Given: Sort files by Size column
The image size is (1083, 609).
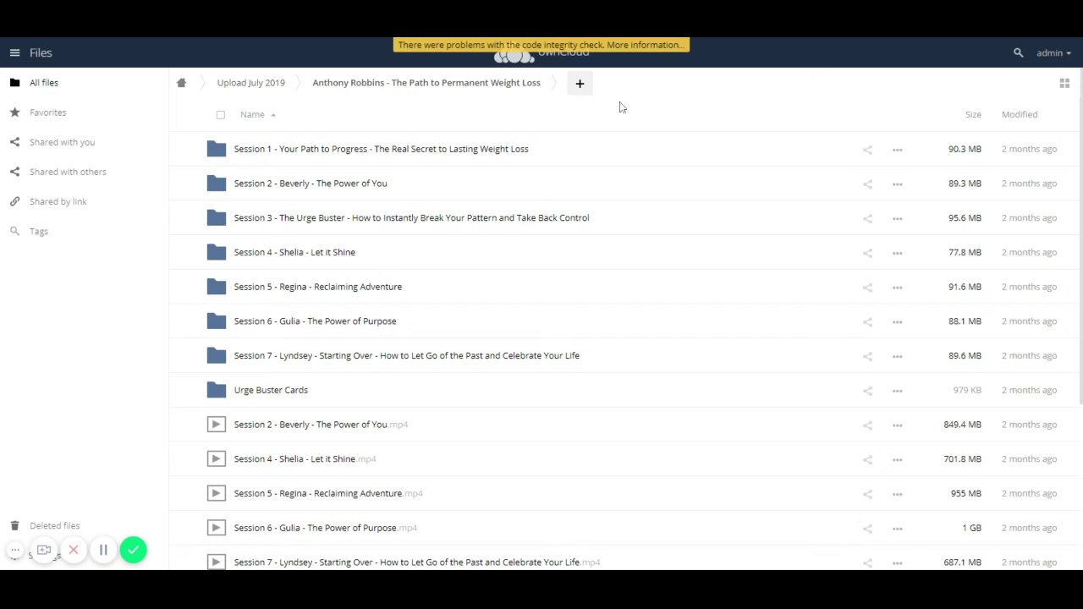Looking at the screenshot, I should pos(973,114).
